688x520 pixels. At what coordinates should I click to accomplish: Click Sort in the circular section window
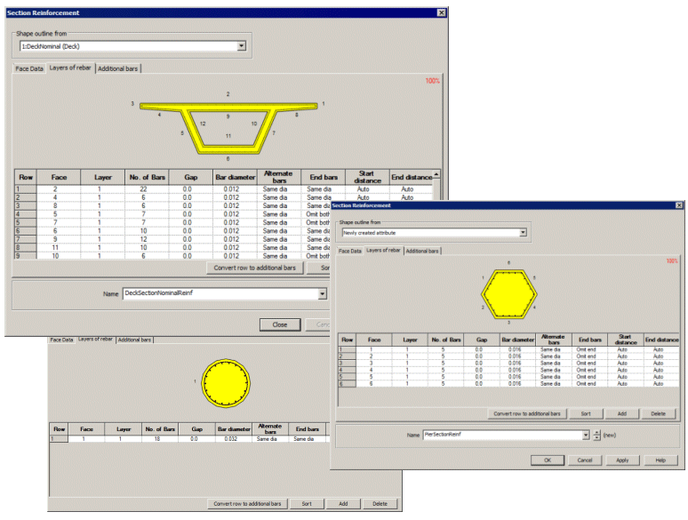[x=307, y=504]
